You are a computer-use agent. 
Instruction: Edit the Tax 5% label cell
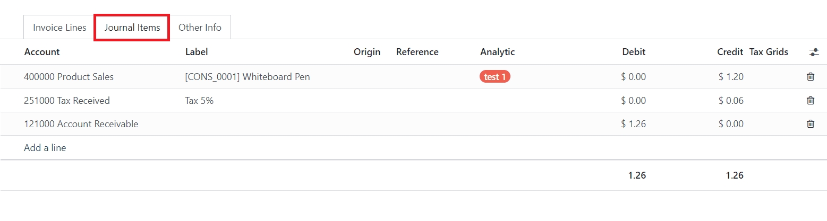click(199, 100)
